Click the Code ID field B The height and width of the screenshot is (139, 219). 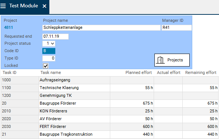tap(49, 51)
